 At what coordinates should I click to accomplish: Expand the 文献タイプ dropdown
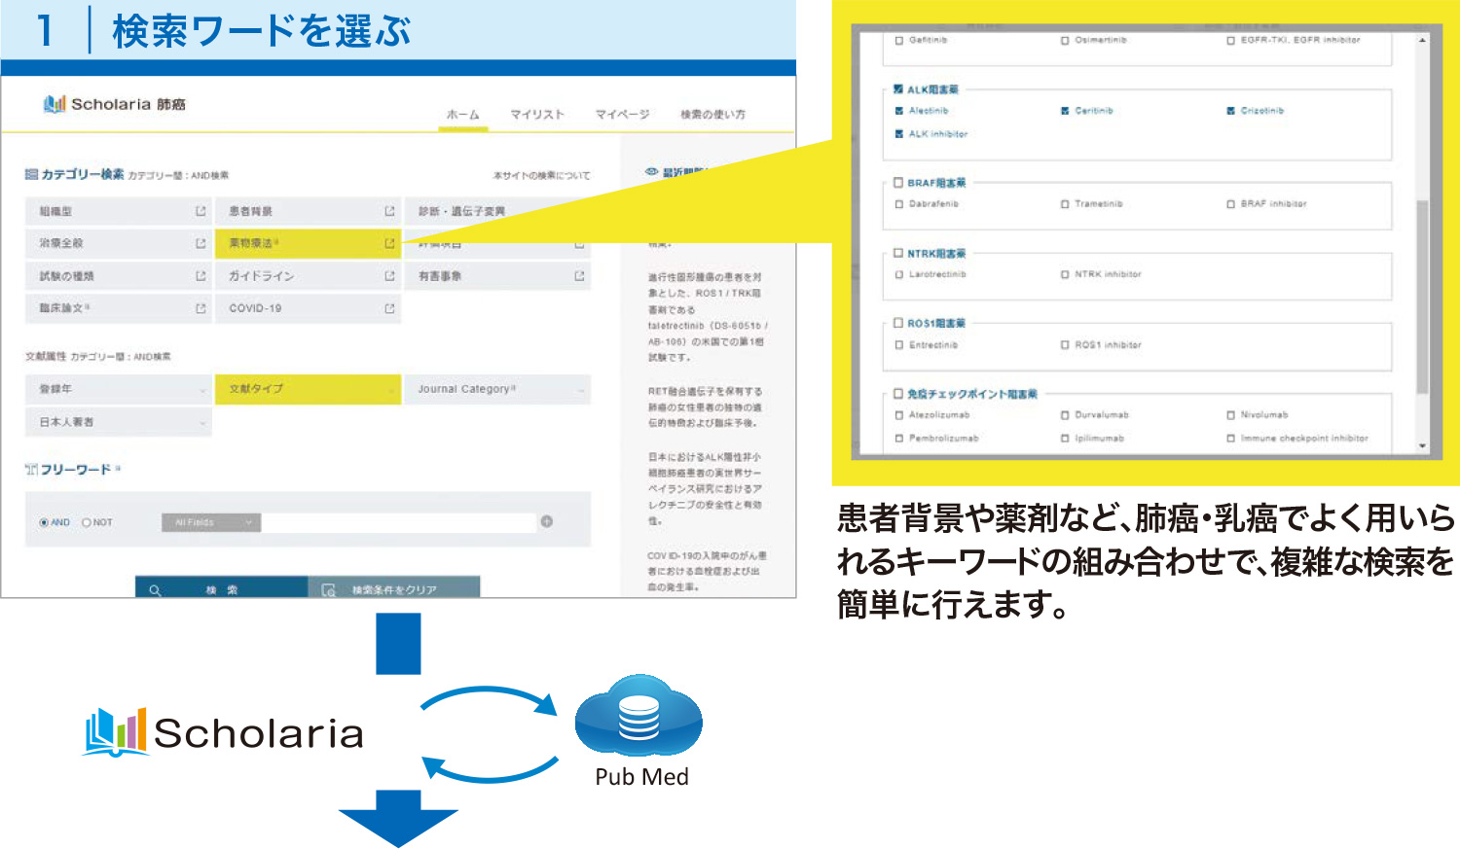pyautogui.click(x=308, y=389)
